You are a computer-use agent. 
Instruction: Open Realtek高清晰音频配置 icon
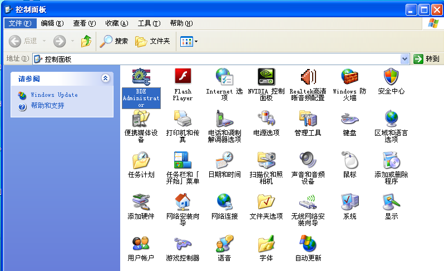[x=308, y=77]
